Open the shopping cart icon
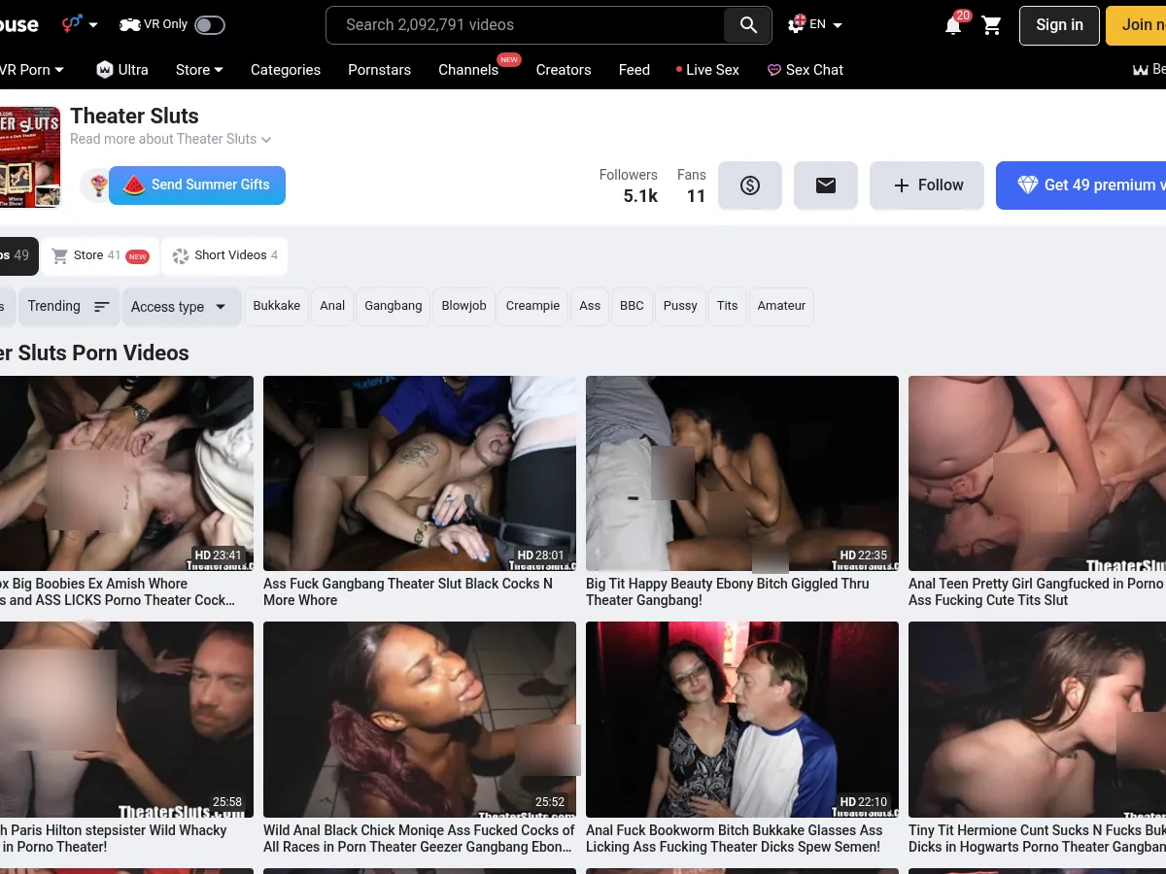The height and width of the screenshot is (874, 1166). point(991,25)
